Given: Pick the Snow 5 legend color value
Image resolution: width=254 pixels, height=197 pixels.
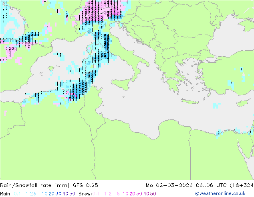Looking at the screenshot, I should coord(118,194).
